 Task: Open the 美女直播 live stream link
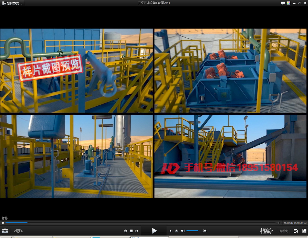tap(266, 231)
